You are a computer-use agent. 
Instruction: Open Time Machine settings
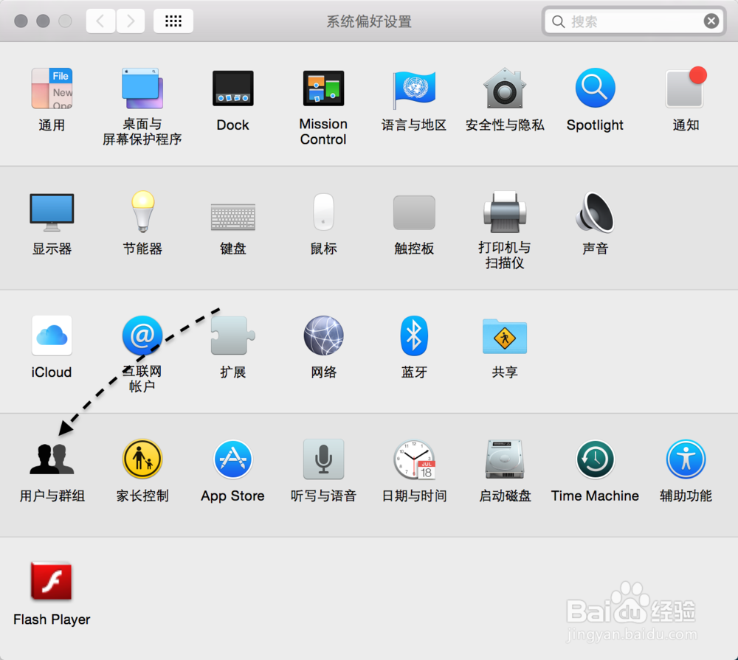point(595,459)
